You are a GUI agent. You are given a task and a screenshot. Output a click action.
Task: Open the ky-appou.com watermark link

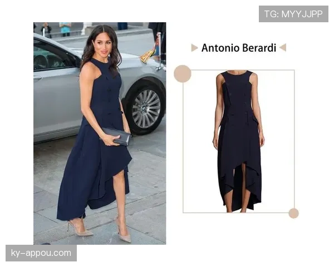pyautogui.click(x=41, y=253)
